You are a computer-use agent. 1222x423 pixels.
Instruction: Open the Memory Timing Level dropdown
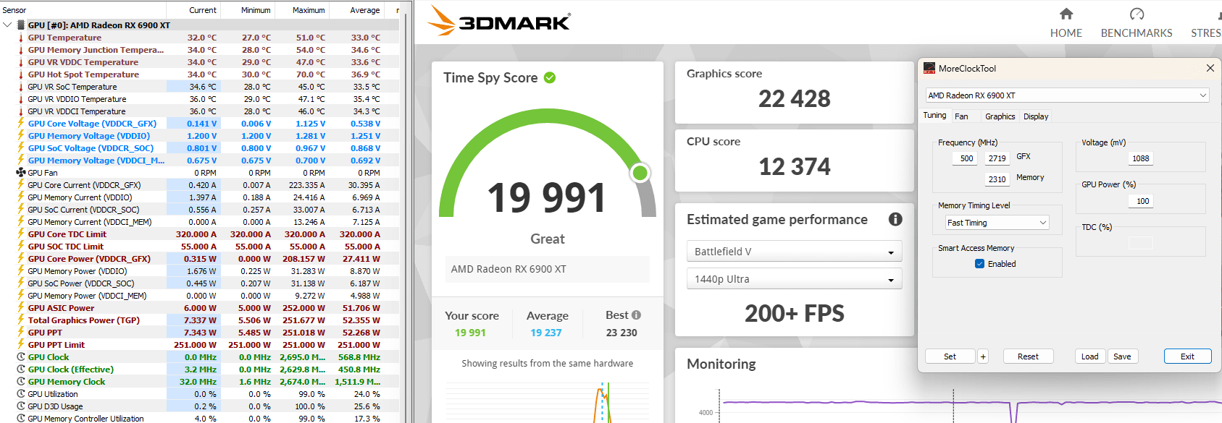click(x=997, y=223)
